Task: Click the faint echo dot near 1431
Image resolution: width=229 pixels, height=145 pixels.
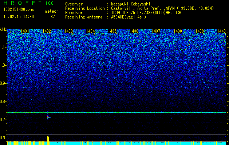Action: click(x=28, y=118)
